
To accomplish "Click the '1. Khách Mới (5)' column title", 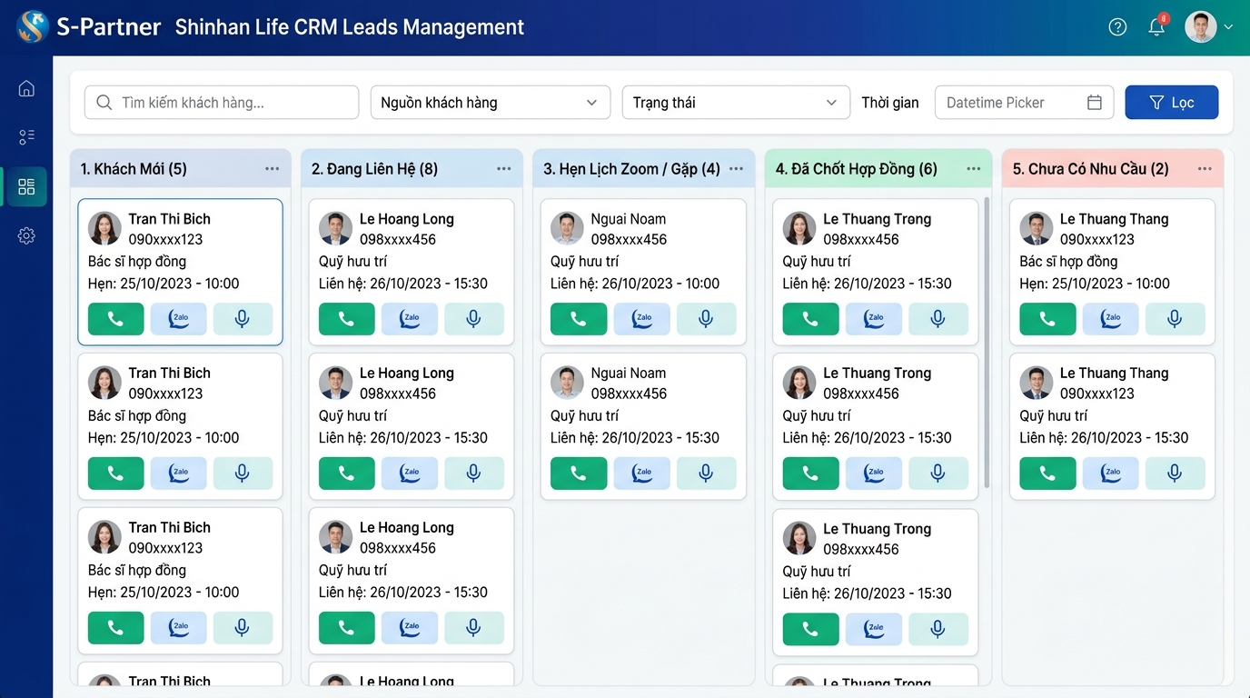I will [134, 169].
